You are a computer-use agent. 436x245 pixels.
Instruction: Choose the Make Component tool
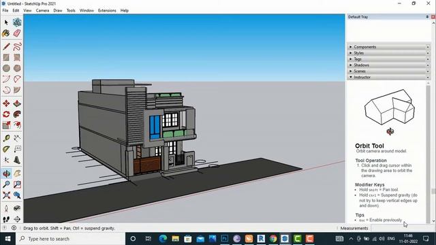point(17,22)
